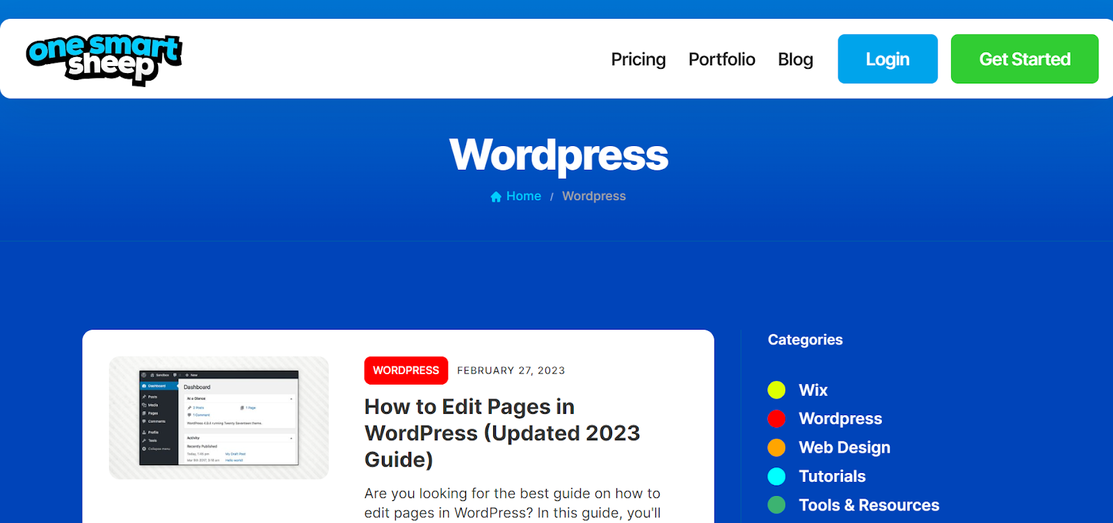The height and width of the screenshot is (523, 1113).
Task: Click the large Wordpress page title
Action: pyautogui.click(x=559, y=156)
